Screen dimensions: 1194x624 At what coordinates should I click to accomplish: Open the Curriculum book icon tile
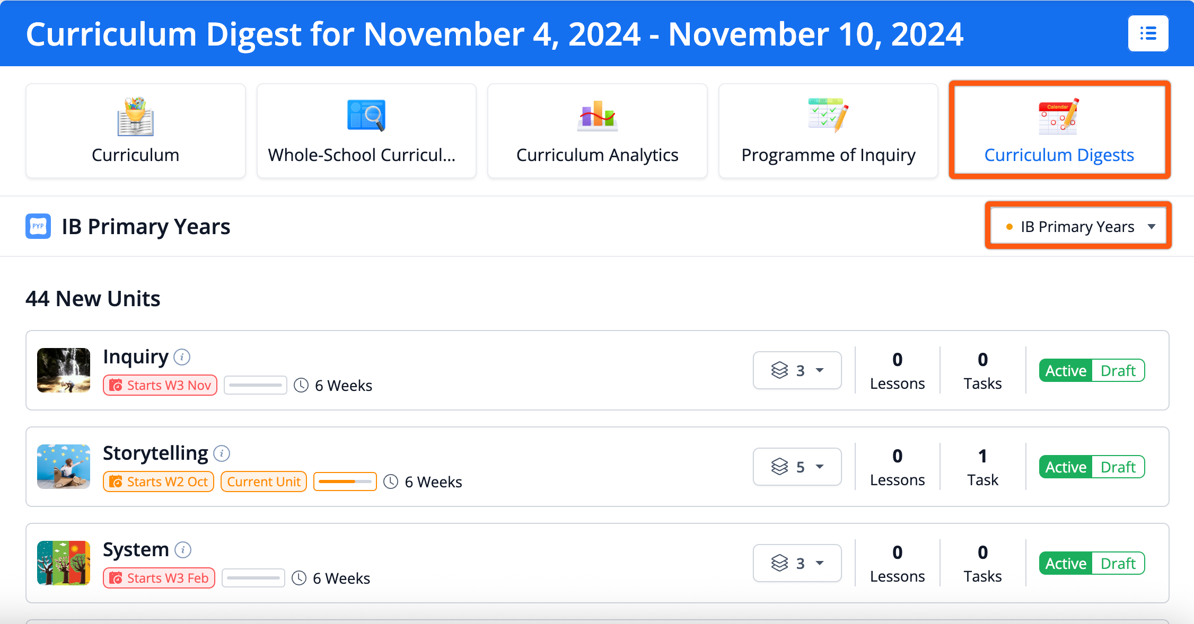click(135, 131)
